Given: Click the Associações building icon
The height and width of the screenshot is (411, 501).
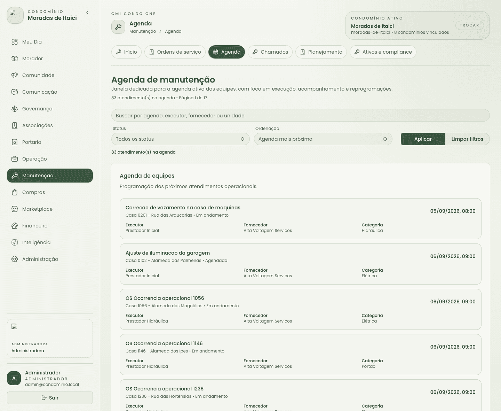Looking at the screenshot, I should [x=15, y=125].
